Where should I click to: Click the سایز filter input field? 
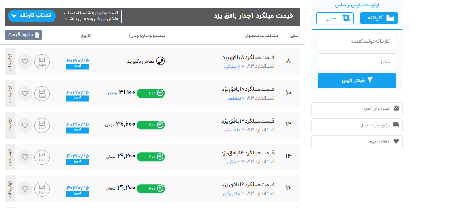[357, 62]
